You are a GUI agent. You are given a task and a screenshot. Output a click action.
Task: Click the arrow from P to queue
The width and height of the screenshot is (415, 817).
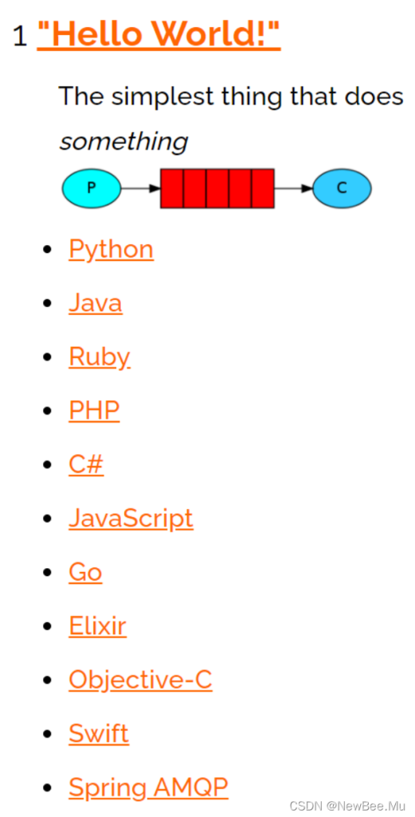(x=141, y=188)
